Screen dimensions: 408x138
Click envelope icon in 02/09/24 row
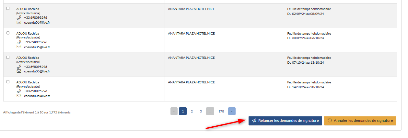19,22
